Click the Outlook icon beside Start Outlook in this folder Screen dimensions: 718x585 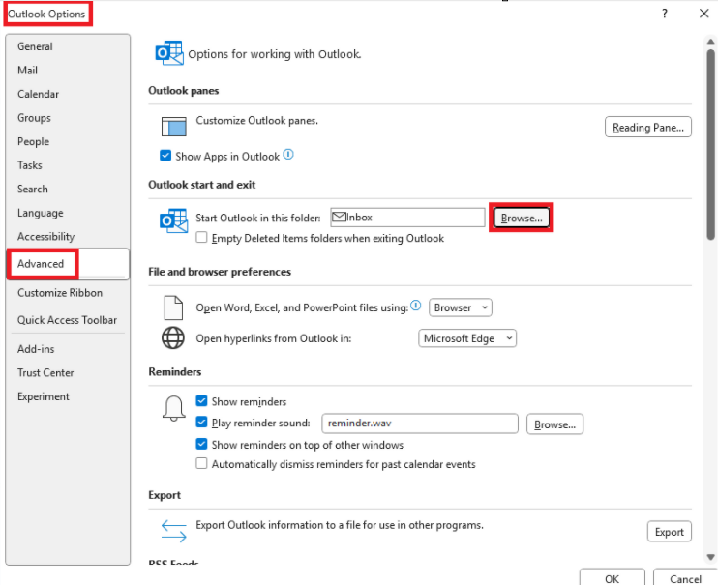pos(173,220)
